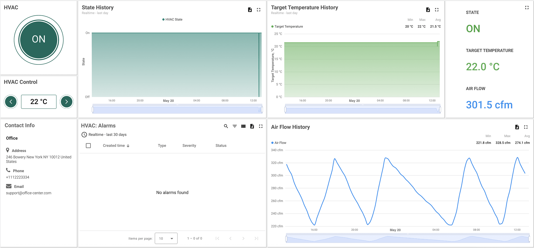Click the 22 °C temperature input field
This screenshot has width=534, height=248.
(39, 102)
